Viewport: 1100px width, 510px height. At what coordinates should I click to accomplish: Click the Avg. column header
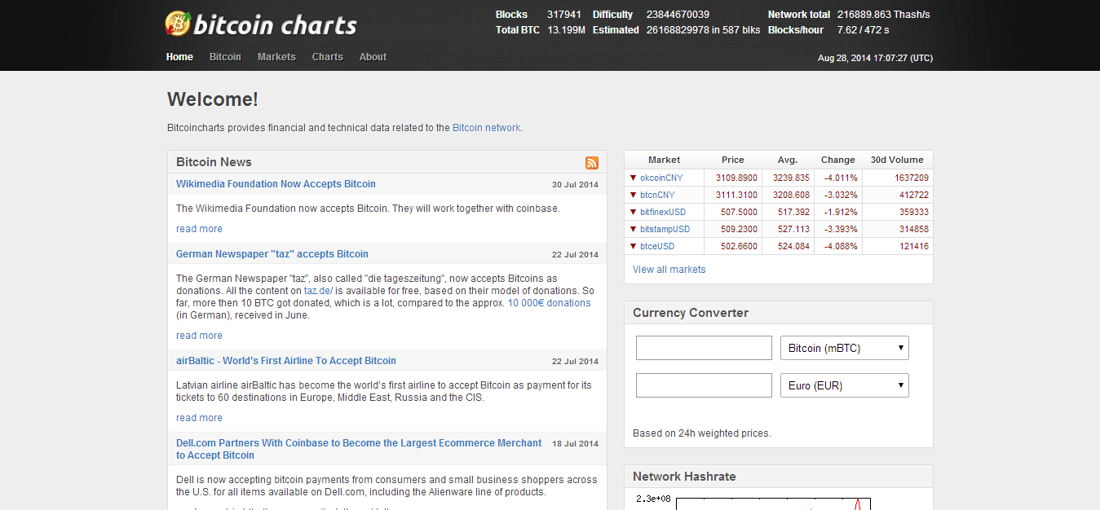(788, 160)
